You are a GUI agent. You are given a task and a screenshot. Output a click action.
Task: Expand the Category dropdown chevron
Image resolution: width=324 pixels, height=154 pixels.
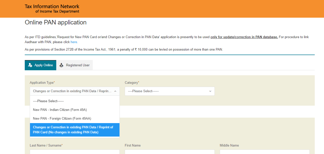click(210, 91)
